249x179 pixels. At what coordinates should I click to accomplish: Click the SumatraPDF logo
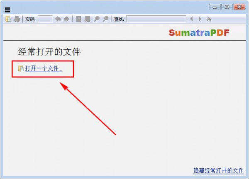click(x=199, y=33)
